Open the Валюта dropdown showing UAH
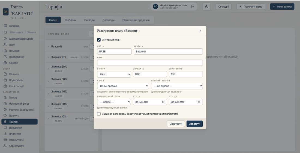This screenshot has height=153, width=300. tap(114, 74)
